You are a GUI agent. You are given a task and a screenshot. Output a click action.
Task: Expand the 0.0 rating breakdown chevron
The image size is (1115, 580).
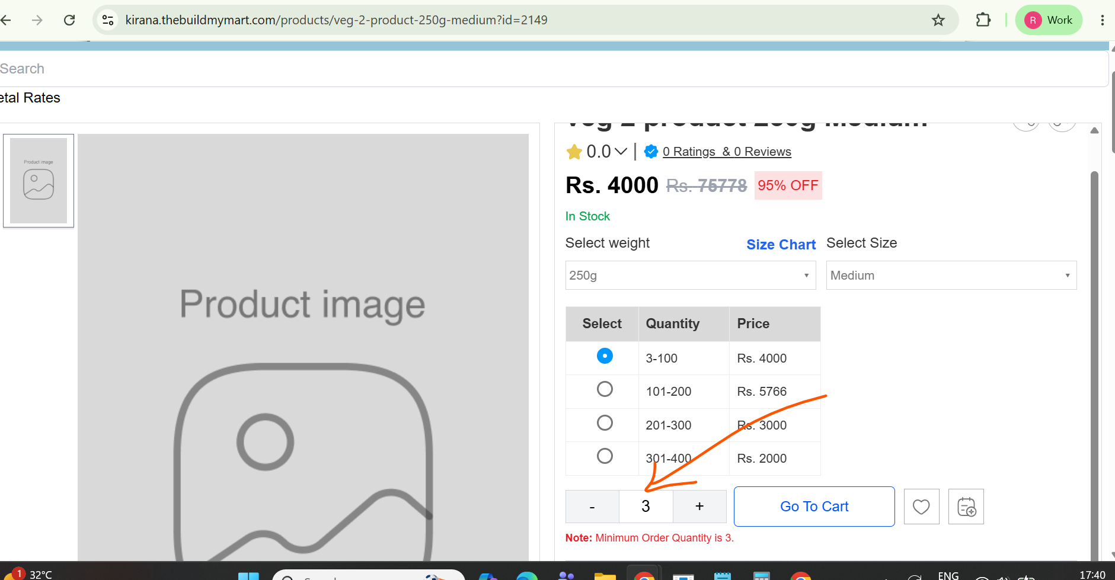click(621, 152)
